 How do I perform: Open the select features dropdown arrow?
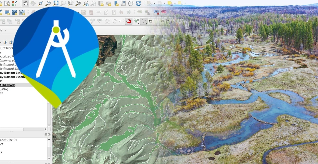tap(154, 3)
